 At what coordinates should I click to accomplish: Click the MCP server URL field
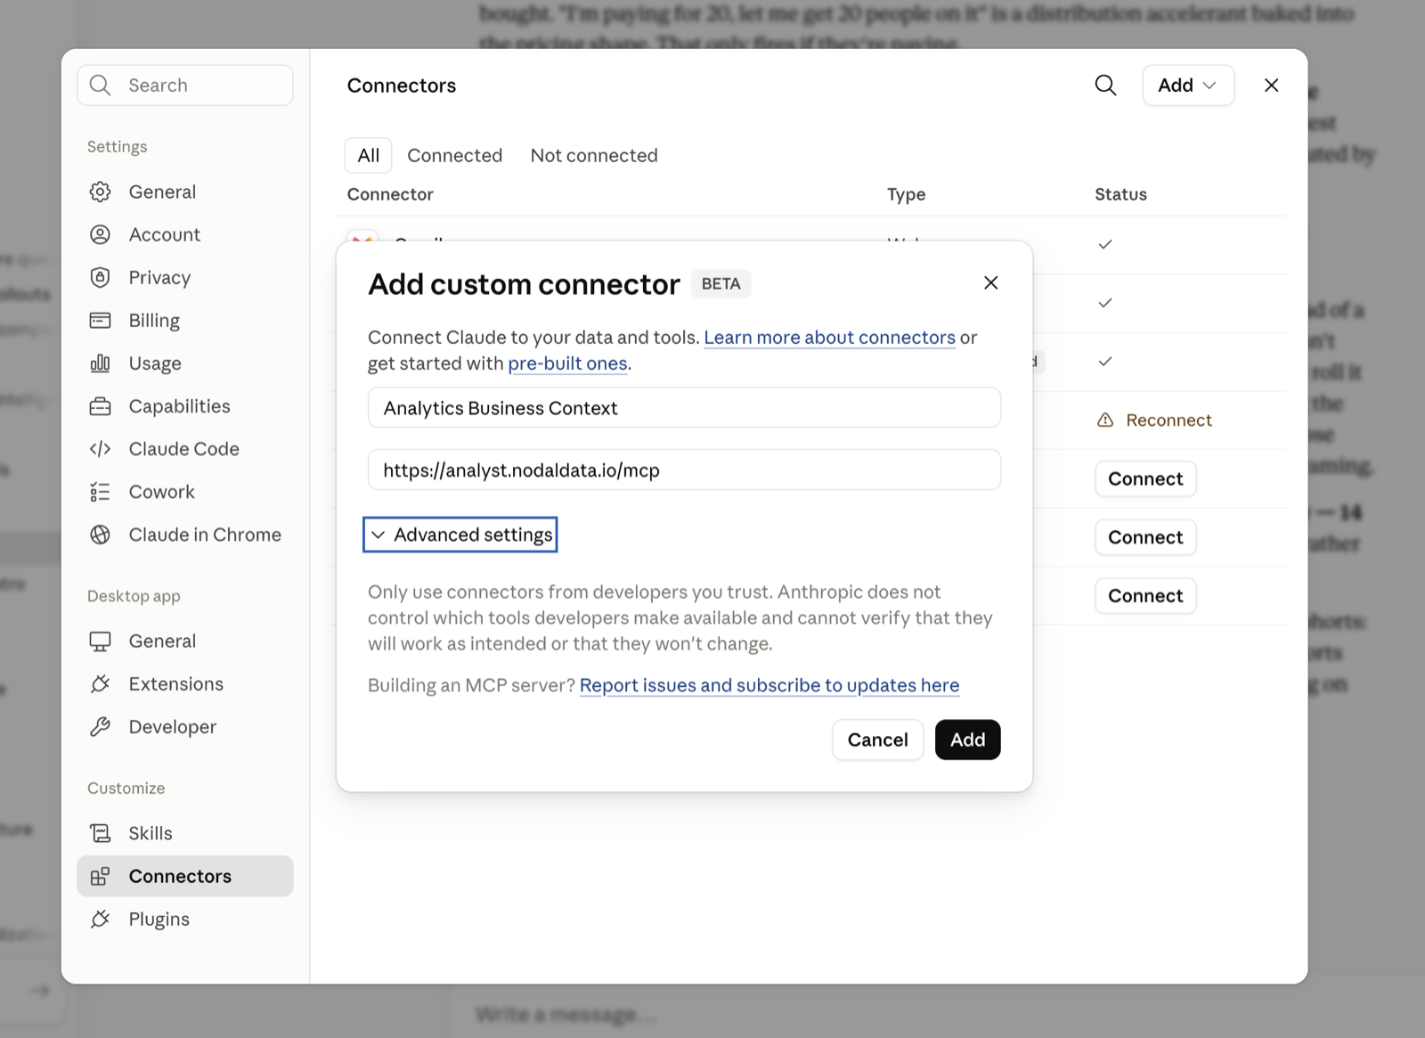[684, 470]
